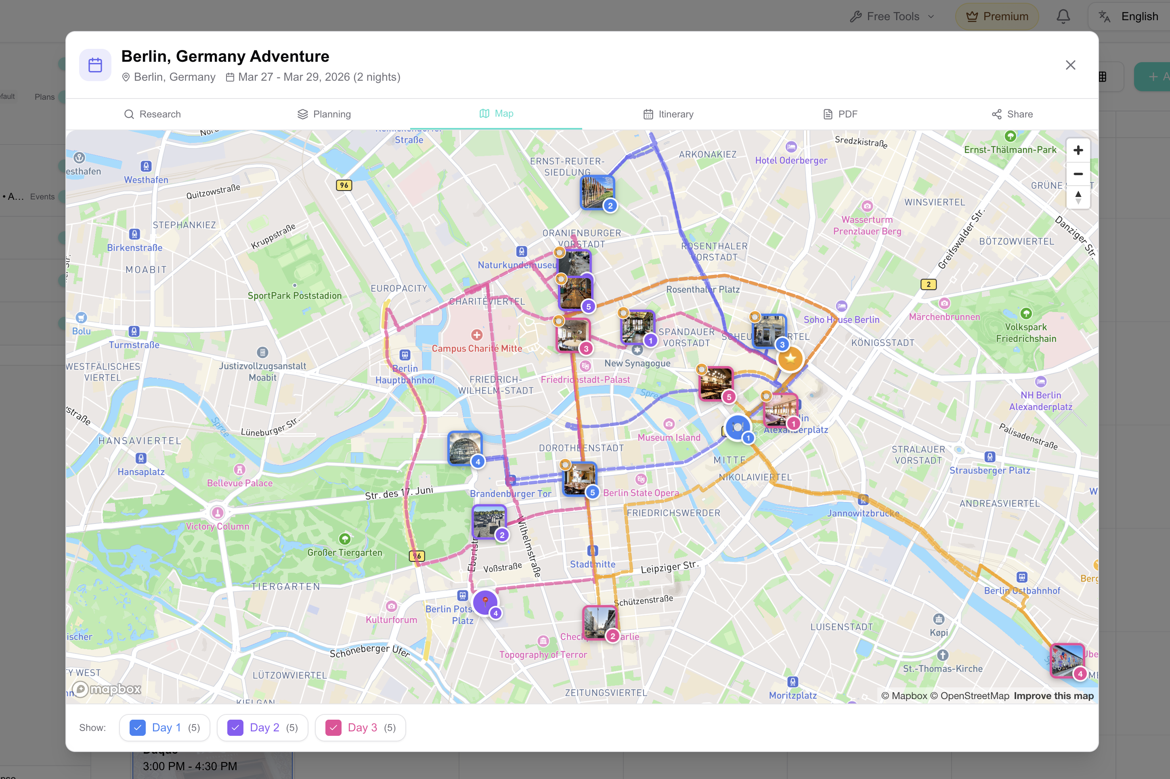Open the Free Tools dropdown
1170x779 pixels.
[x=892, y=16]
